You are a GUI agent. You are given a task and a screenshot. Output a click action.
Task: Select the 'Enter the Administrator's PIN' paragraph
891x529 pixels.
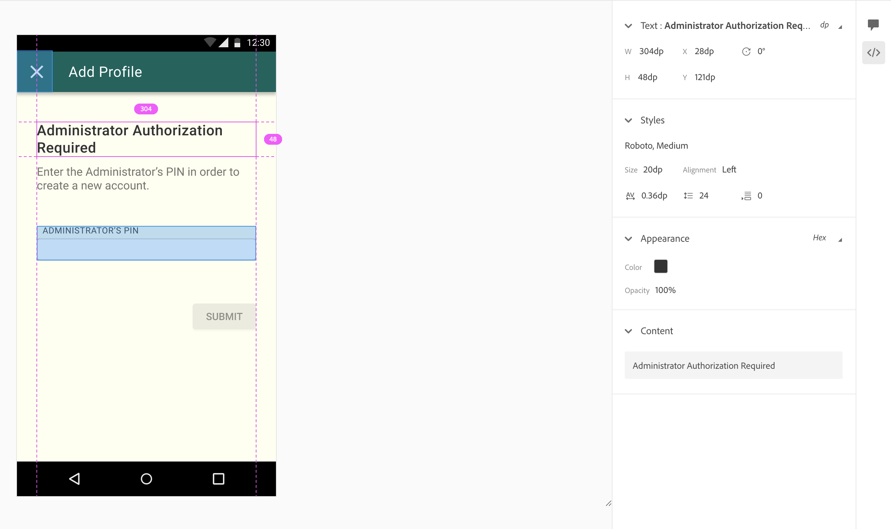coord(138,179)
